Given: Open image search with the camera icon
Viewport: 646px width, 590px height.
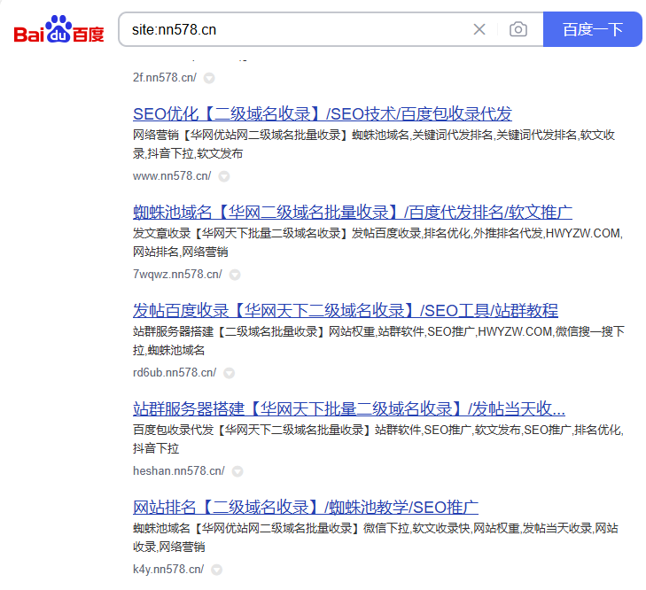Looking at the screenshot, I should (x=518, y=29).
